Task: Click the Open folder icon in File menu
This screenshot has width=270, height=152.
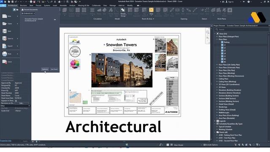Action: (x=5, y=24)
